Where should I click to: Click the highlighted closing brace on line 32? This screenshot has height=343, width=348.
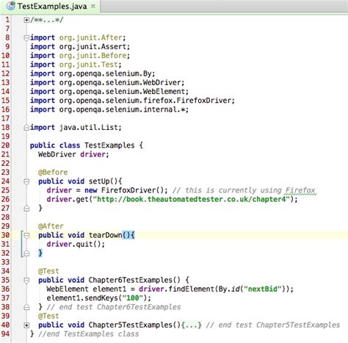[x=40, y=253]
